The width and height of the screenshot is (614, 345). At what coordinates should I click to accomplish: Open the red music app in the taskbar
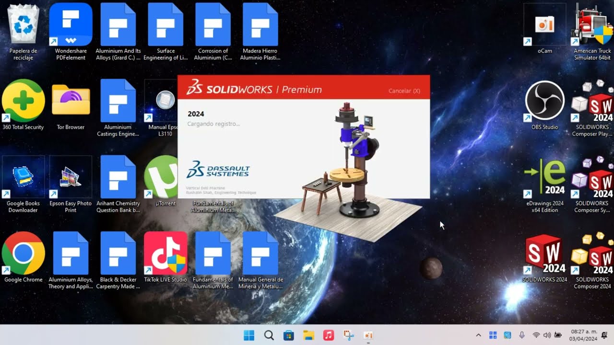(x=329, y=335)
